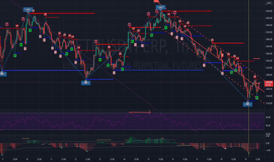The width and height of the screenshot is (274, 162).
Task: Click the 2440.00 price axis value
Action: 269,47
